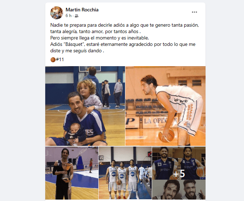Open the photo of three players in white uniforms
The height and width of the screenshot is (201, 244).
click(125, 173)
